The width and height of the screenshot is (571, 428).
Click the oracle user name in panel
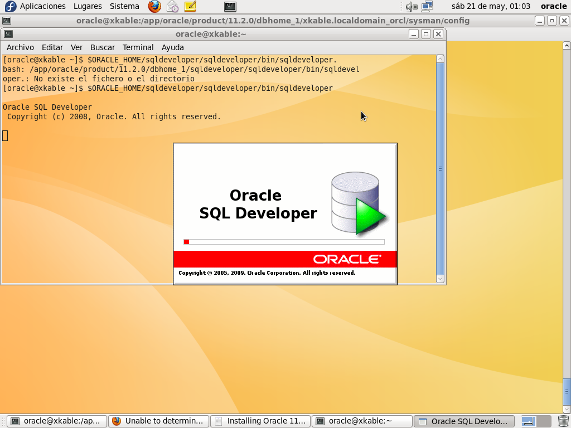coord(554,6)
